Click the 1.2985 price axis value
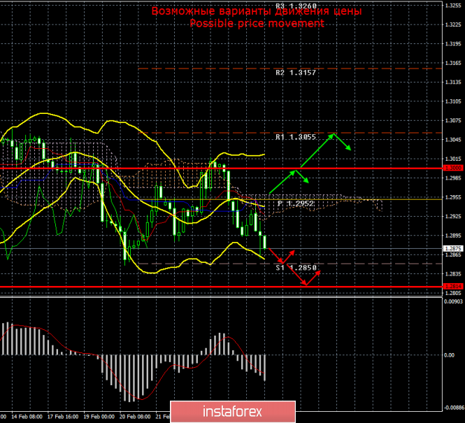465x423 pixels. click(x=453, y=178)
